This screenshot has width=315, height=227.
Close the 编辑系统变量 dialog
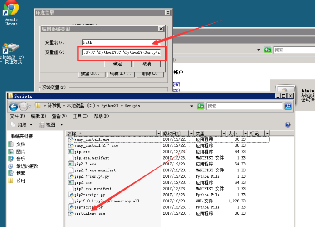click(161, 29)
